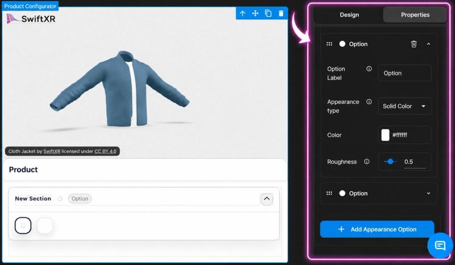Image resolution: width=455 pixels, height=265 pixels.
Task: Click the SwiftXR logo
Action: point(31,19)
